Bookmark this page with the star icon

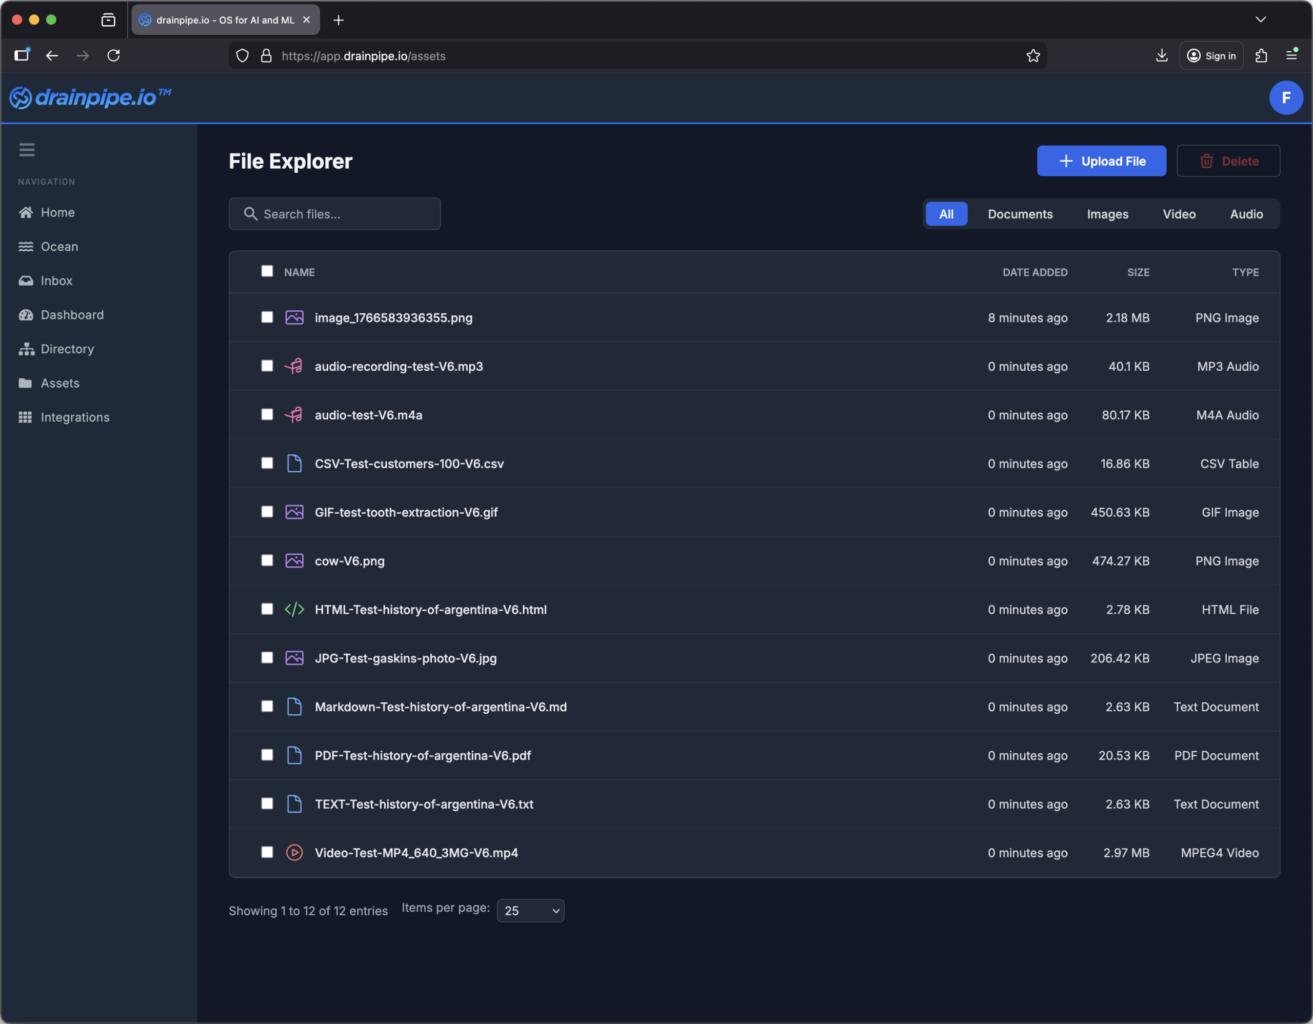pyautogui.click(x=1033, y=56)
